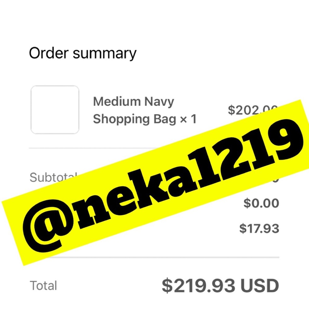Click the $202.00 item price

click(x=253, y=110)
